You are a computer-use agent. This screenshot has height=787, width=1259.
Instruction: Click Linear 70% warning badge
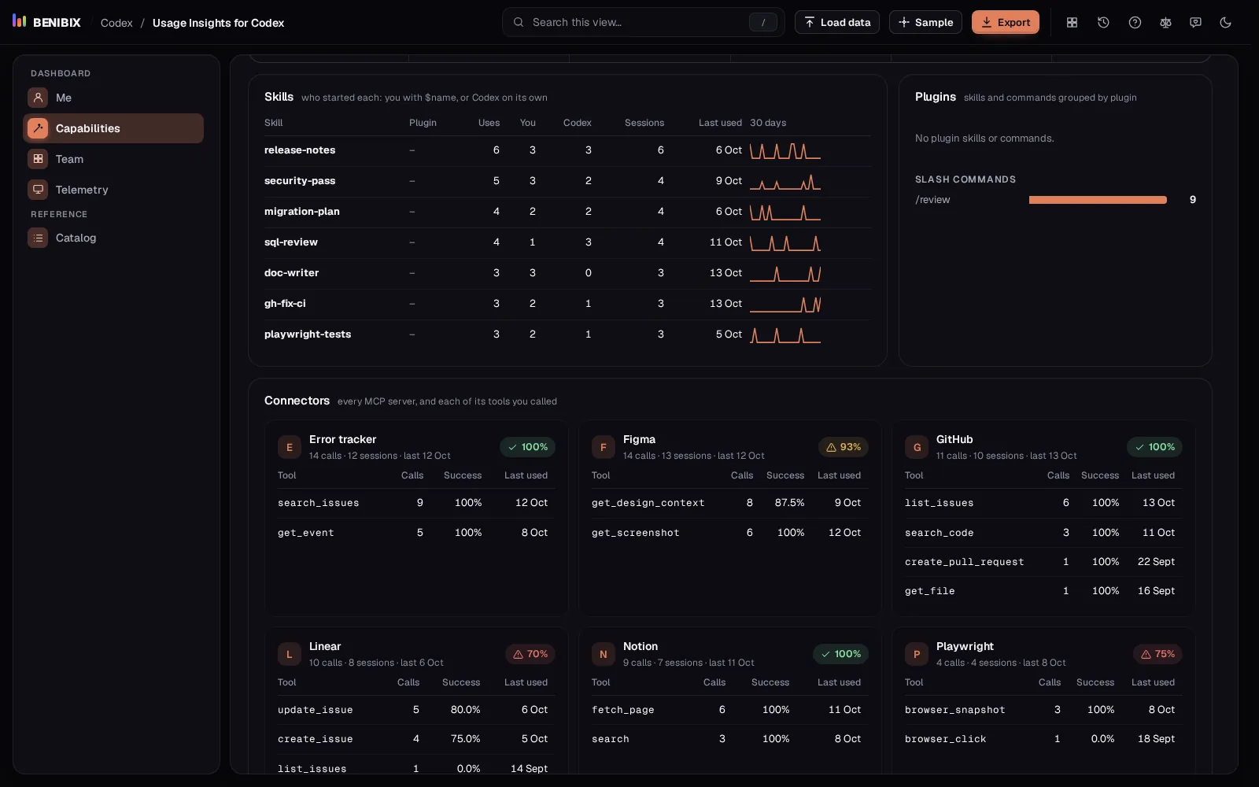click(530, 654)
